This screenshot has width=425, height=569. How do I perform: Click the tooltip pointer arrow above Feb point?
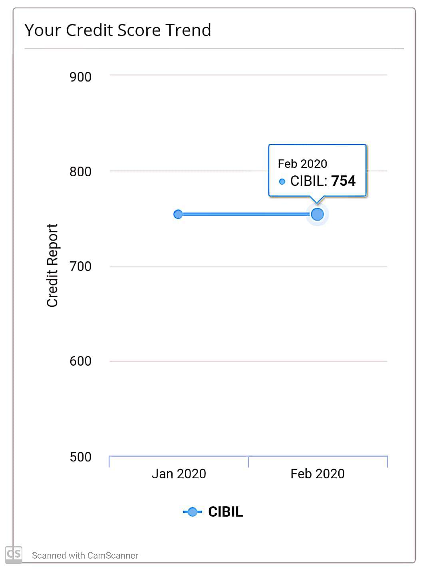317,200
